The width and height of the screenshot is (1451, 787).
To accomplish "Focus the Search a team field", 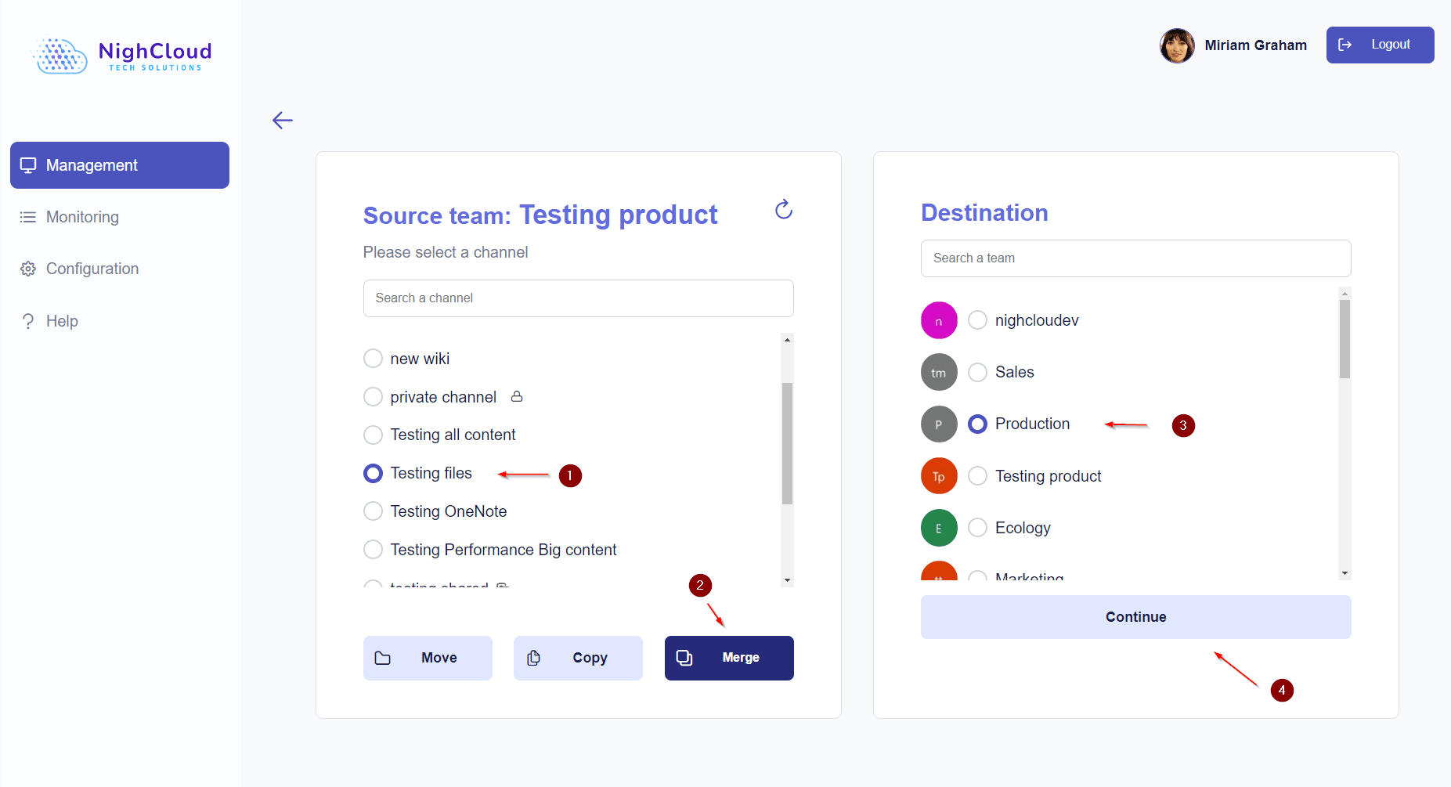I will point(1135,258).
